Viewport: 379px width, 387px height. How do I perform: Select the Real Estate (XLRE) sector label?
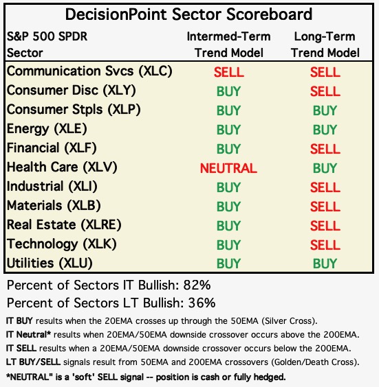[64, 225]
